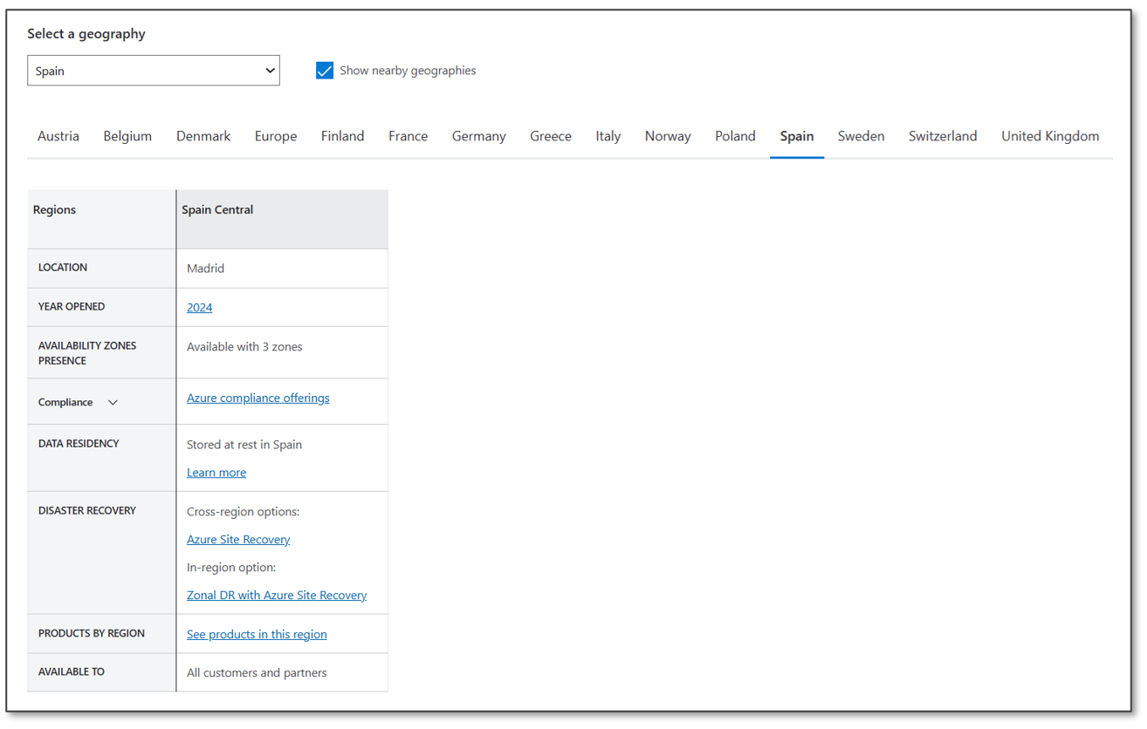The height and width of the screenshot is (729, 1147).
Task: Switch to the Austria tab
Action: pos(58,136)
